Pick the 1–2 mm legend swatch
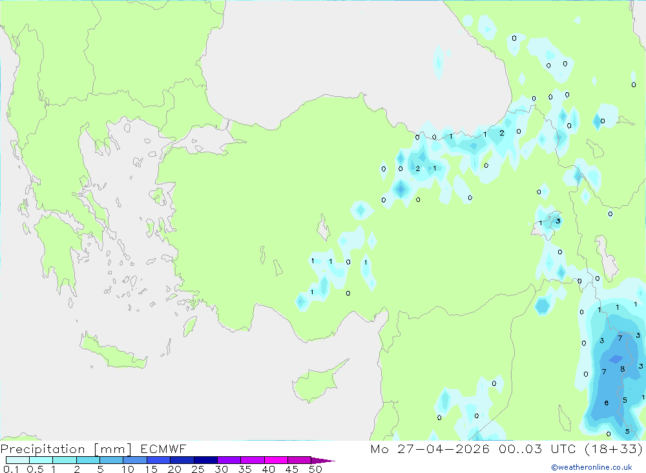Screen dimensions: 646x473 (x=65, y=460)
